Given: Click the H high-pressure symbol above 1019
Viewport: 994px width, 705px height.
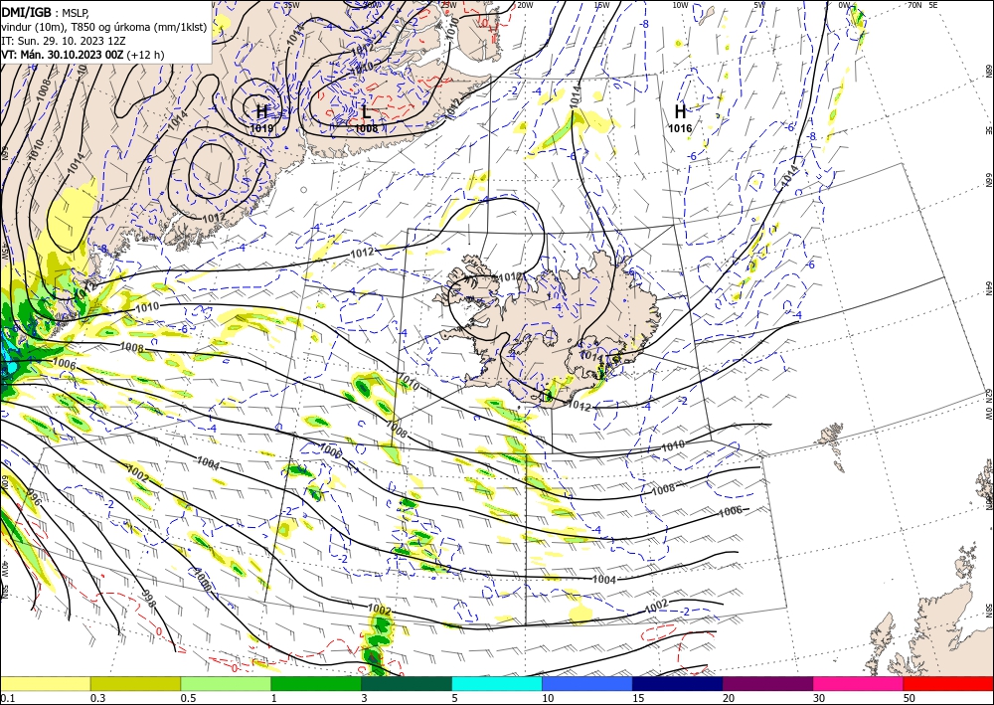Looking at the screenshot, I should [x=261, y=112].
